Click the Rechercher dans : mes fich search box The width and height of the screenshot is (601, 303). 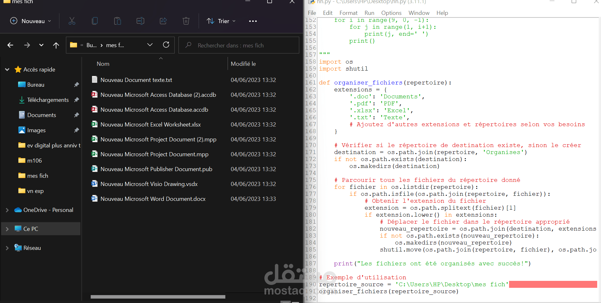[239, 45]
